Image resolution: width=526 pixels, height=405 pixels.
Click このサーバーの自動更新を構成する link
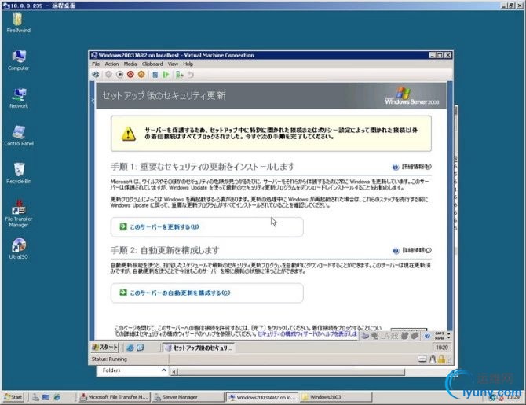click(180, 293)
